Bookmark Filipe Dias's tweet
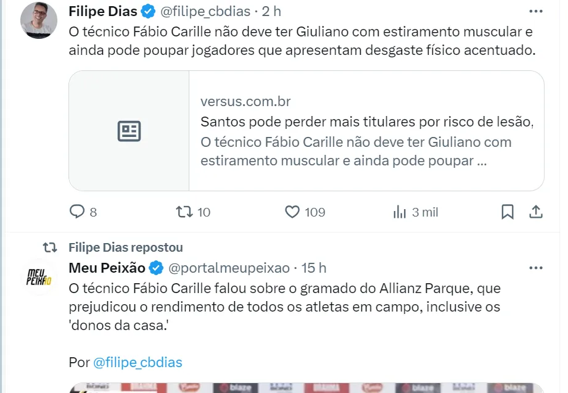 point(508,212)
